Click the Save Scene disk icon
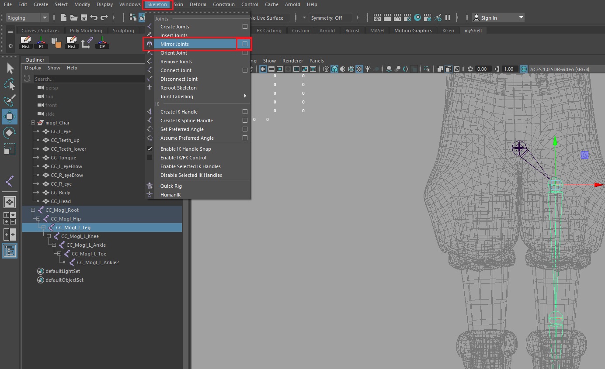This screenshot has height=369, width=605. pos(84,18)
